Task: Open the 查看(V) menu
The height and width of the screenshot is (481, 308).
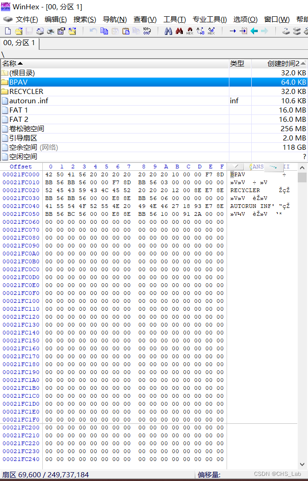Action: (x=145, y=20)
